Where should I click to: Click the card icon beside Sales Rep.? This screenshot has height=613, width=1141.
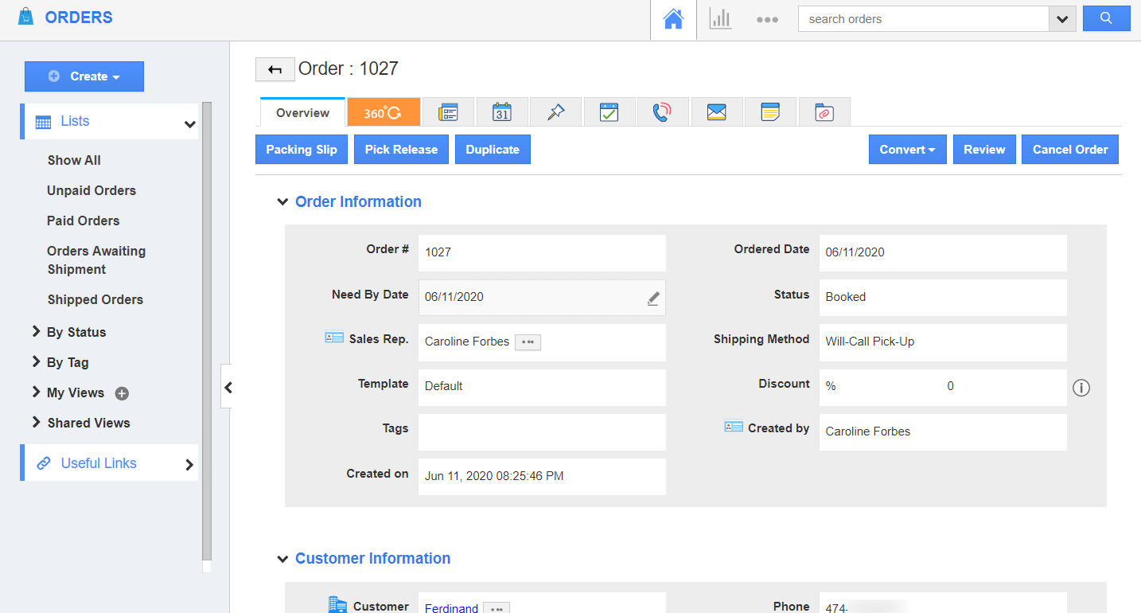point(334,338)
